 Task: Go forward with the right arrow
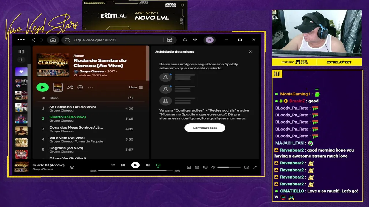point(42,40)
